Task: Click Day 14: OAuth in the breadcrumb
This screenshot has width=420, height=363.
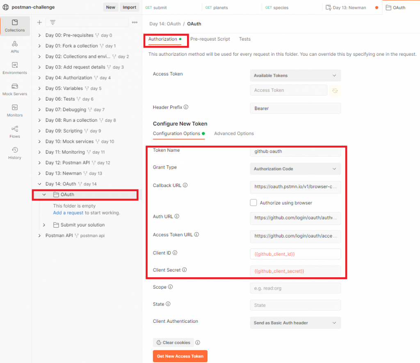Action: 165,24
